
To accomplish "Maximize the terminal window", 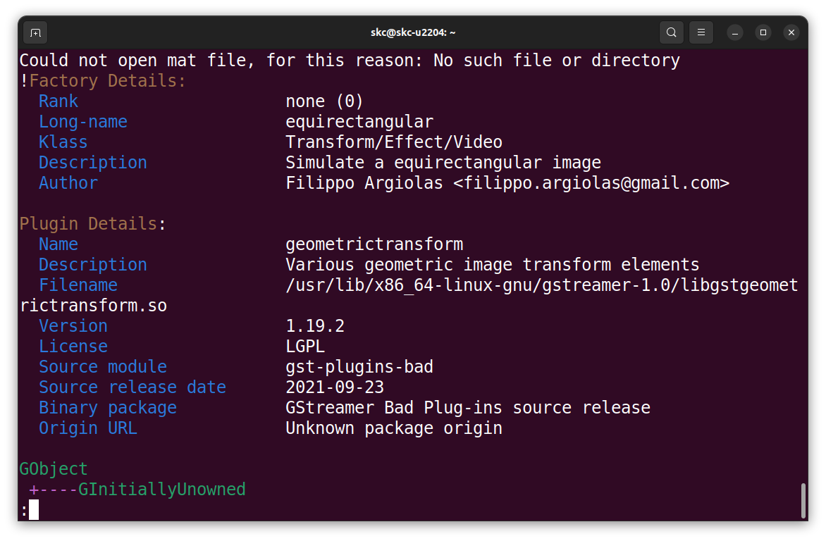I will pyautogui.click(x=763, y=32).
